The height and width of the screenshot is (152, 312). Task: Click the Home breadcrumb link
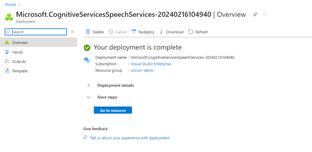click(10, 4)
